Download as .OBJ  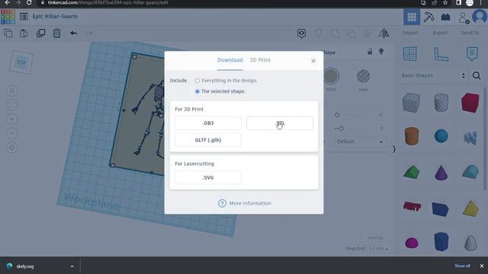click(x=208, y=123)
